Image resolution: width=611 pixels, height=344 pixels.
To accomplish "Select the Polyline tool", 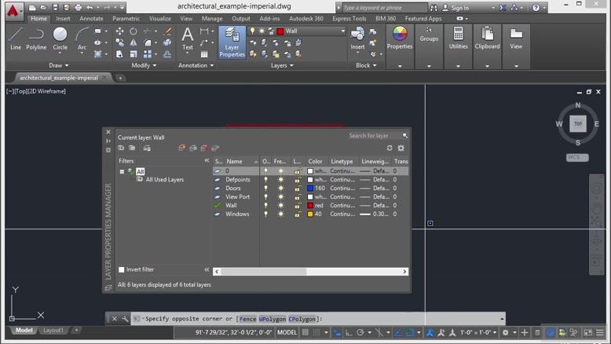I will click(36, 38).
